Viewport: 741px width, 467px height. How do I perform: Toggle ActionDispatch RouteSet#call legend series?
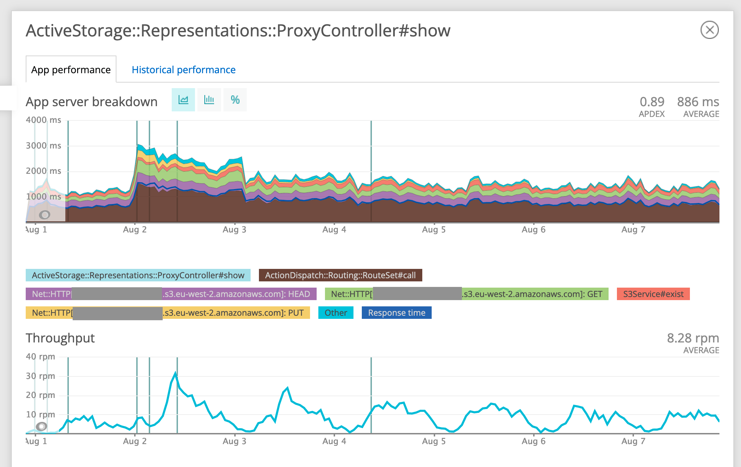point(340,275)
